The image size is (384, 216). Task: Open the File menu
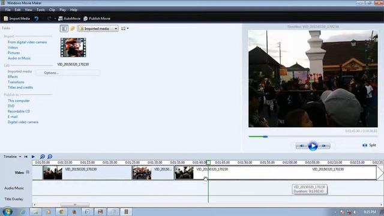tap(8, 10)
